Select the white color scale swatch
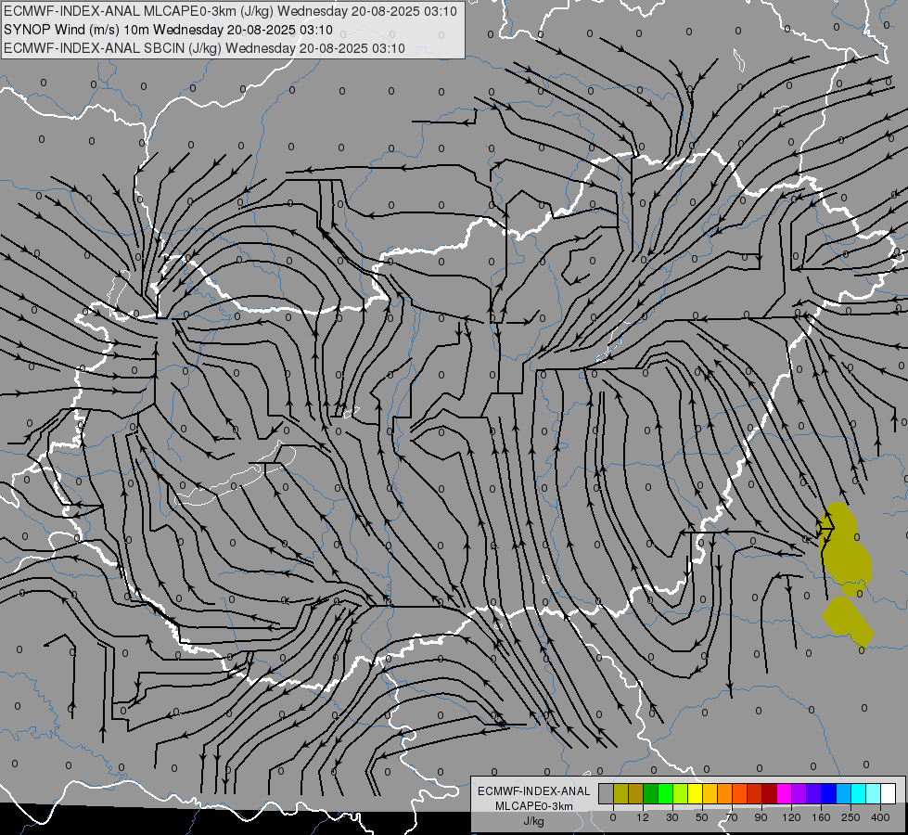 coord(889,794)
